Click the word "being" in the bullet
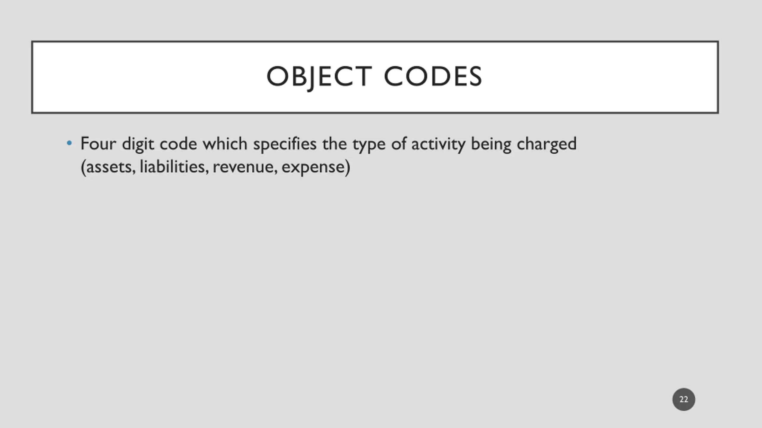 point(491,144)
